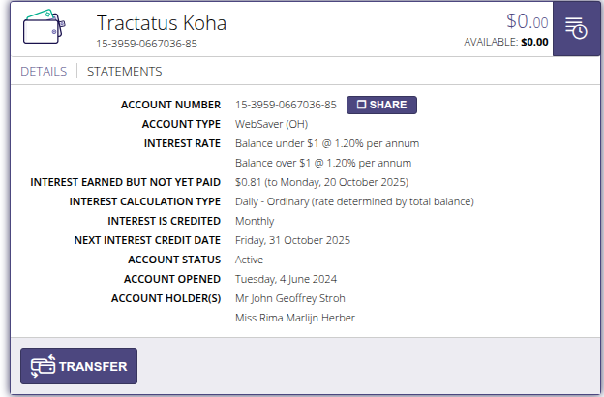604x397 pixels.
Task: Open the Statements tab
Action: pyautogui.click(x=125, y=72)
